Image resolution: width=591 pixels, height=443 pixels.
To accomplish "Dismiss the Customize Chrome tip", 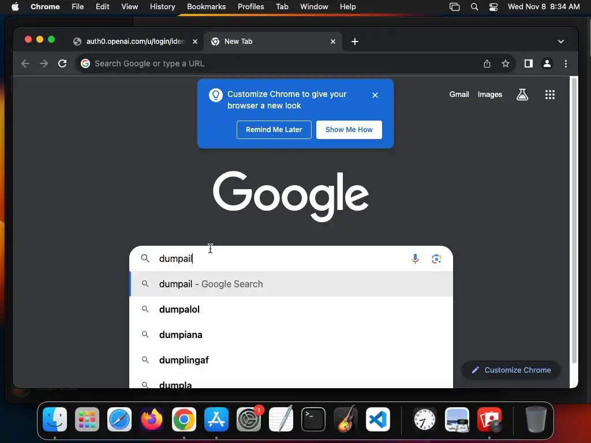I will (x=375, y=95).
